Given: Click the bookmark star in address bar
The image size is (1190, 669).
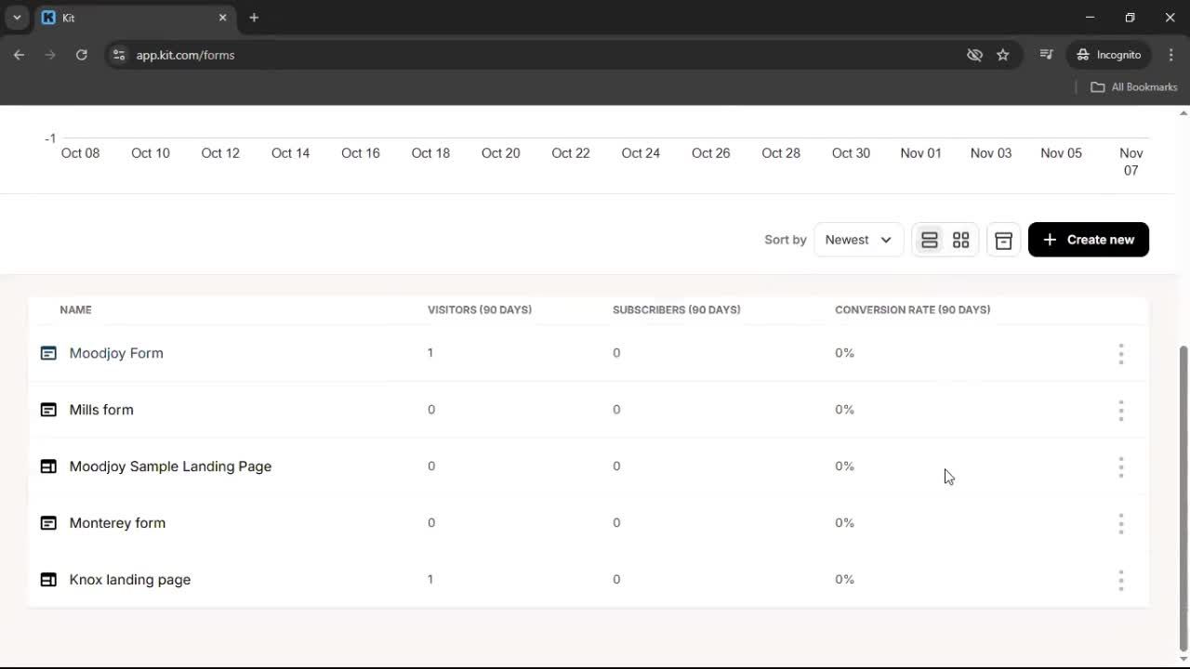Looking at the screenshot, I should tap(1003, 55).
